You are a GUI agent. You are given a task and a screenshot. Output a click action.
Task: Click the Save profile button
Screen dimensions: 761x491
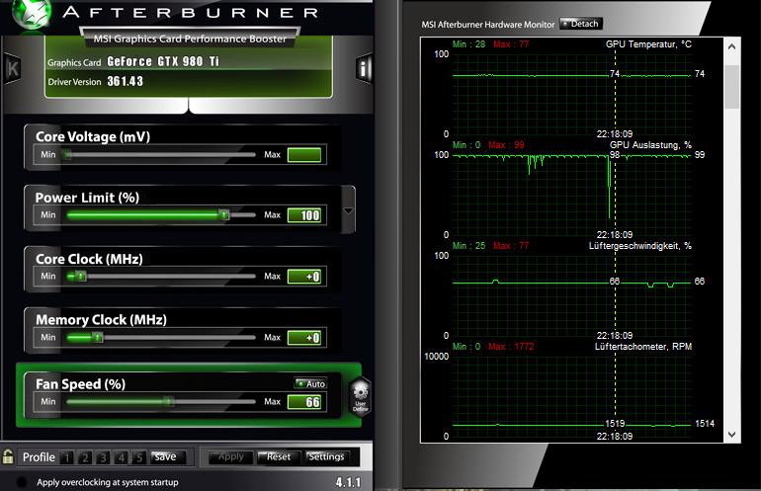pos(166,456)
